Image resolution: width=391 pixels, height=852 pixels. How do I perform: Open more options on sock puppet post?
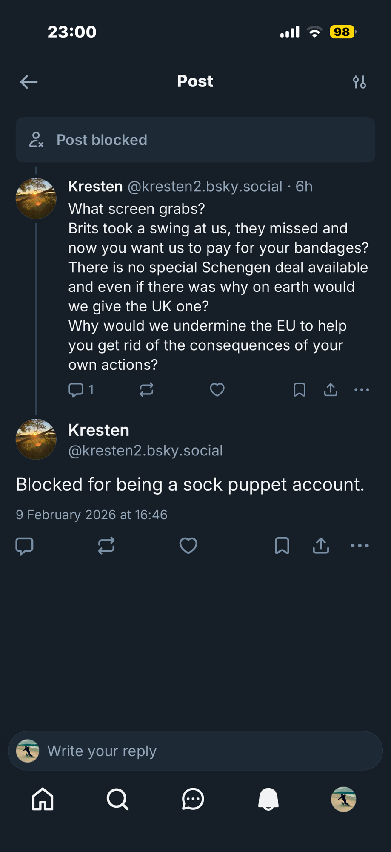tap(360, 546)
